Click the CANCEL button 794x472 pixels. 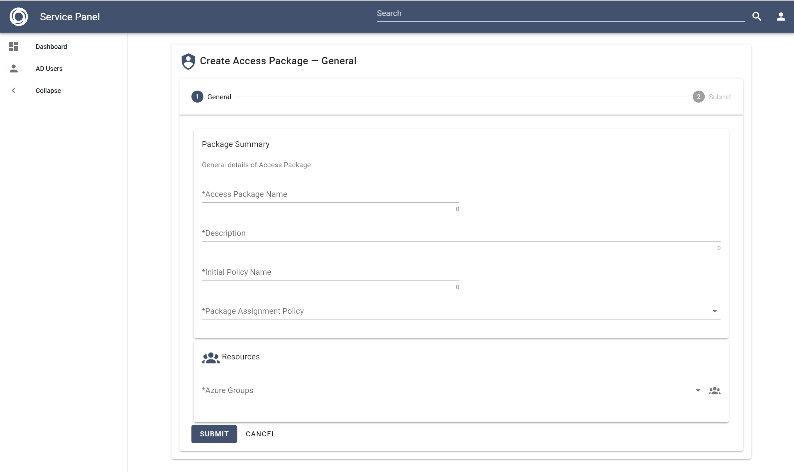pyautogui.click(x=260, y=434)
